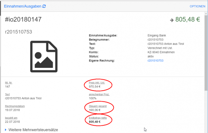Viewport: 208px width, 133px height.
Task: Click the Einnahme/Ausgabe: label
Action: tap(103, 35)
